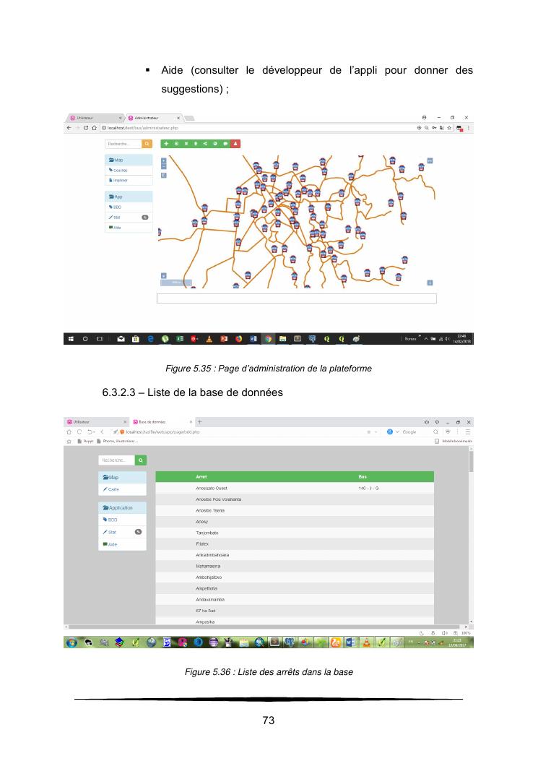Collapse the 'App' sidebar panel header

pyautogui.click(x=130, y=196)
